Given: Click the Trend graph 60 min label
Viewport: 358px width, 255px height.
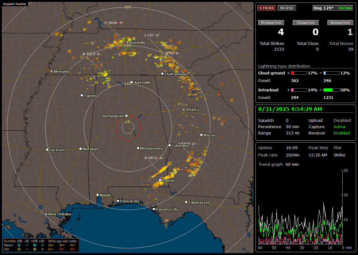Looking at the screenshot, I should (278, 165).
